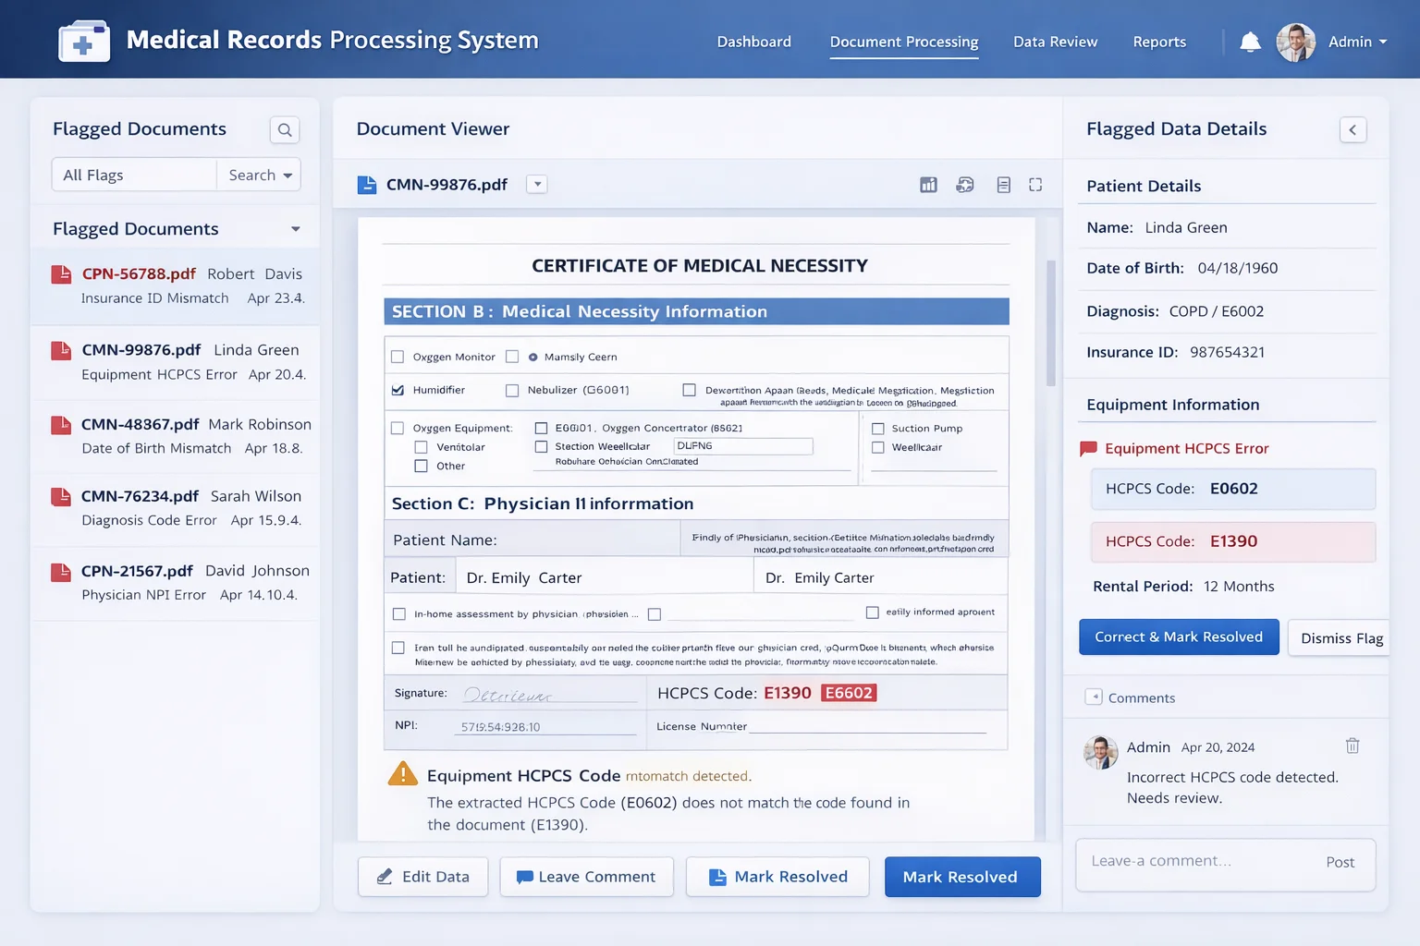
Task: Click the page view icon in viewer toolbar
Action: tap(1004, 185)
